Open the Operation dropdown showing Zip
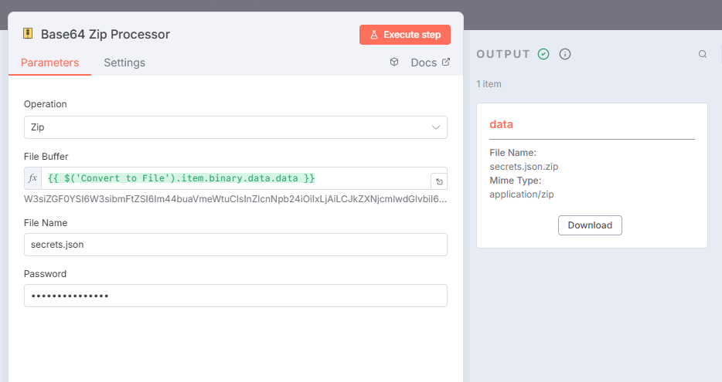Screen dimensions: 722x382 (x=235, y=127)
